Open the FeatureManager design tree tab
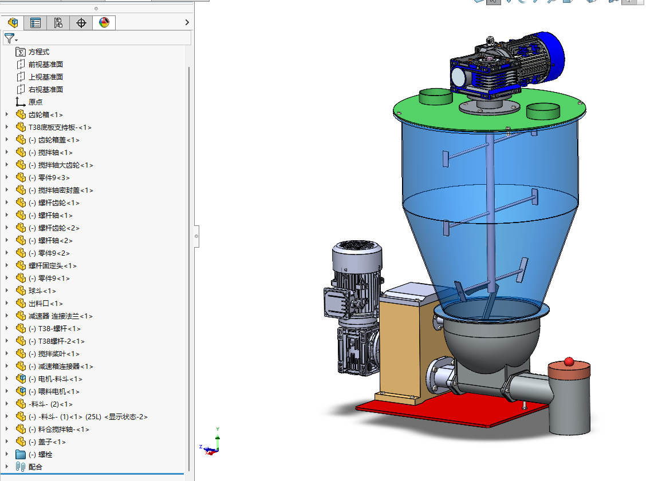The height and width of the screenshot is (481, 658). pos(13,23)
